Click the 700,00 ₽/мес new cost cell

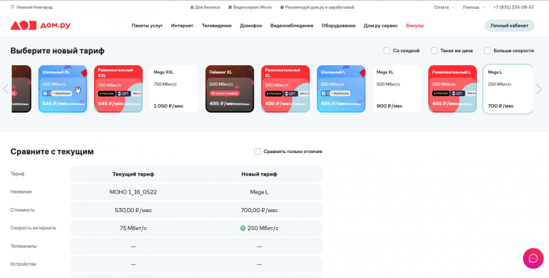259,210
